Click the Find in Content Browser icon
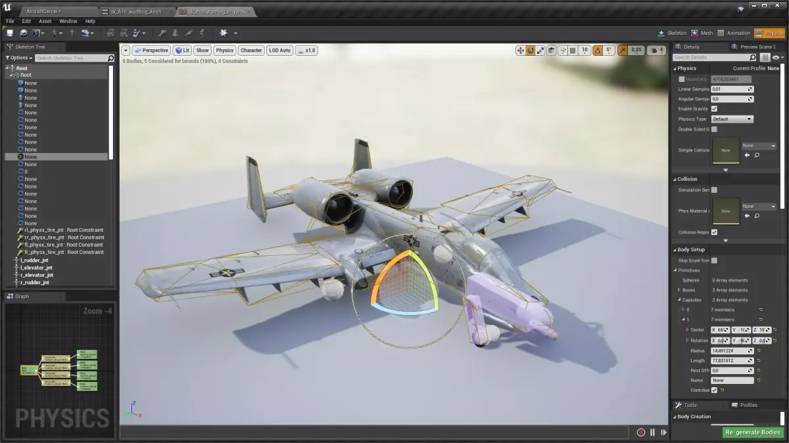 click(24, 33)
